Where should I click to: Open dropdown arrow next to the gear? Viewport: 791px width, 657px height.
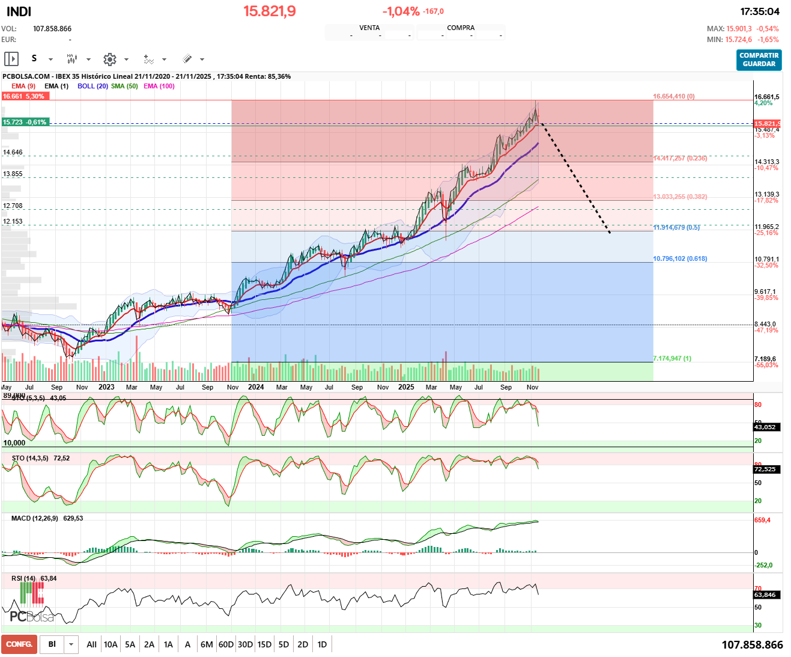click(126, 60)
